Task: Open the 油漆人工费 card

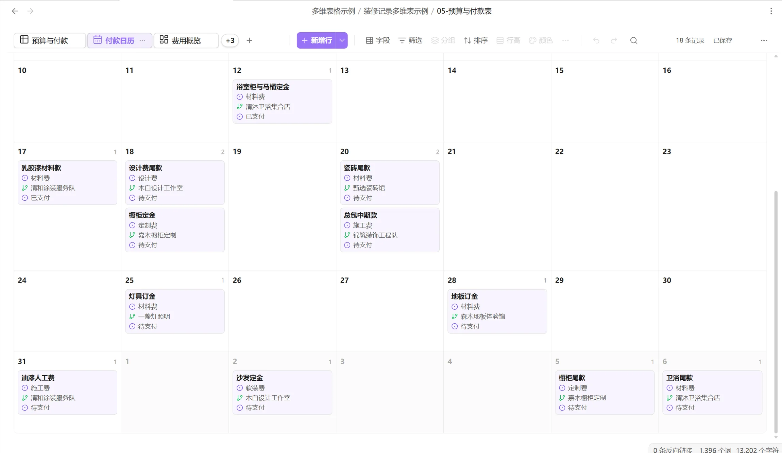Action: click(67, 392)
